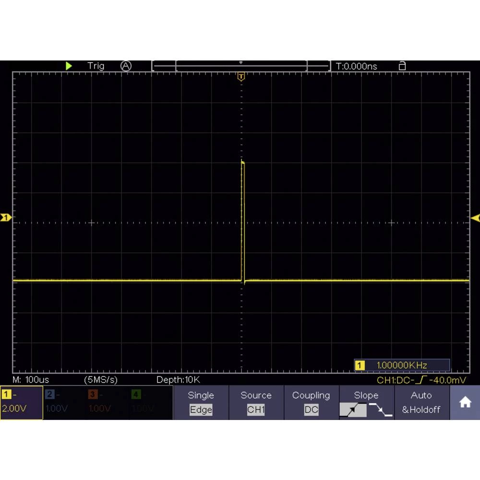
Task: Click the horizontal position slider at top
Action: click(x=241, y=64)
